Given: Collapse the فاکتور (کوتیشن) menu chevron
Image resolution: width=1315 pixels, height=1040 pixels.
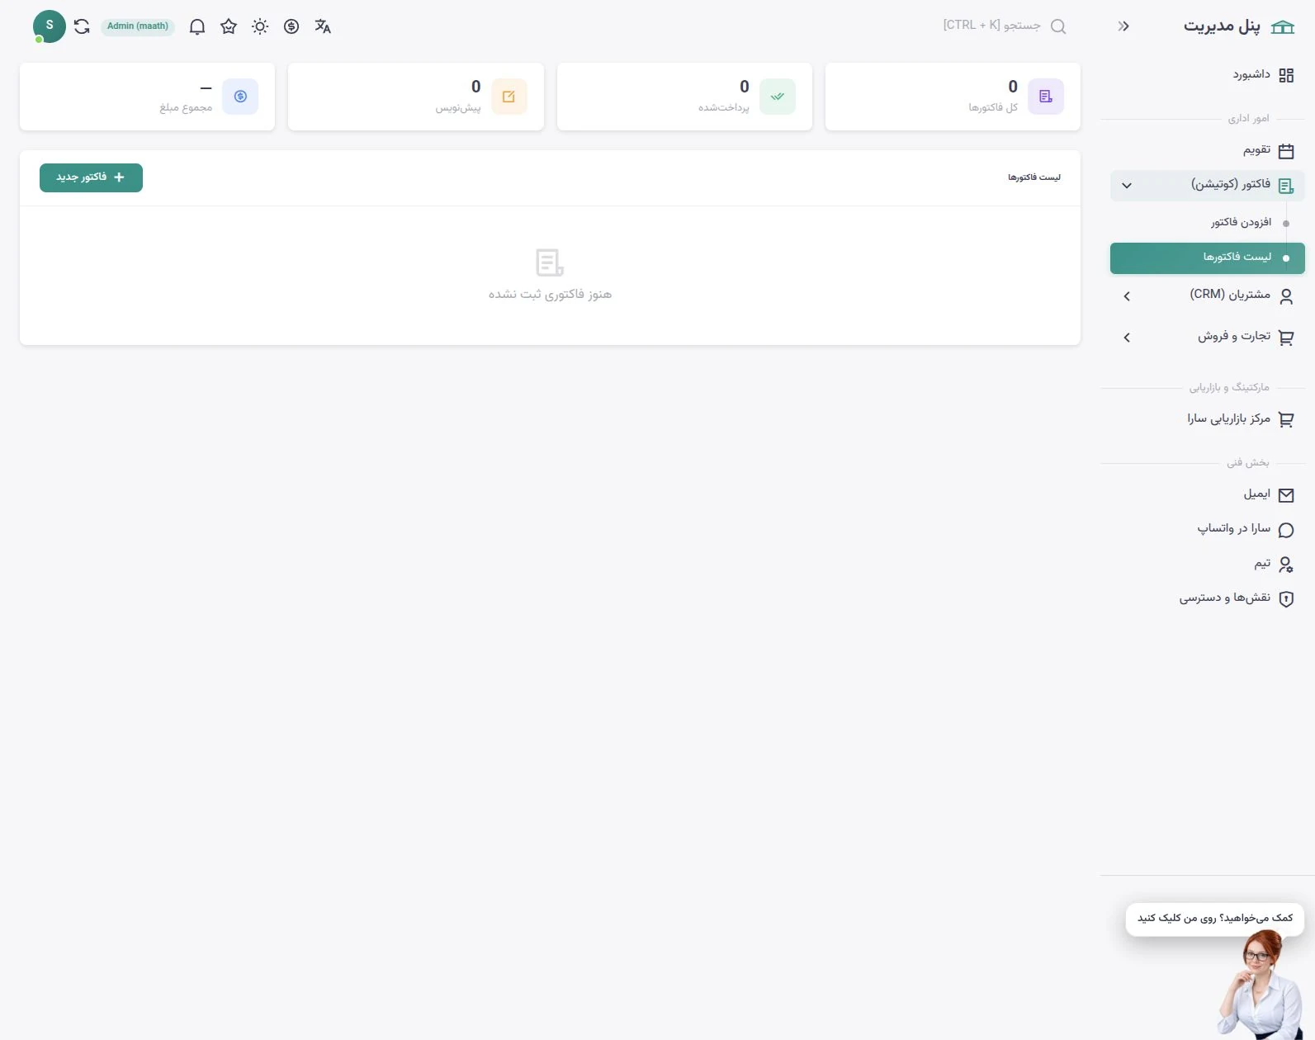Looking at the screenshot, I should (x=1127, y=186).
